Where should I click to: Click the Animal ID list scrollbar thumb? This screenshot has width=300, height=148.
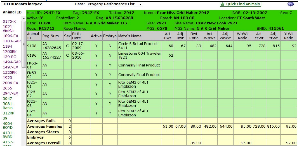(x=24, y=44)
